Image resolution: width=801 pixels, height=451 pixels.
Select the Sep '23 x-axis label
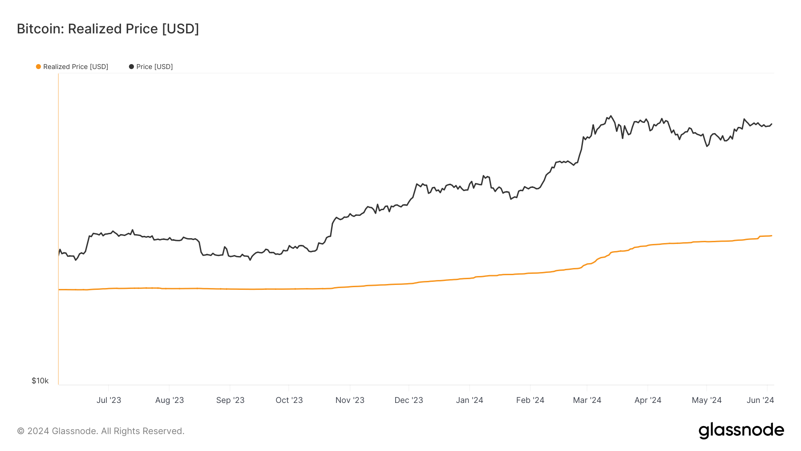click(x=230, y=400)
